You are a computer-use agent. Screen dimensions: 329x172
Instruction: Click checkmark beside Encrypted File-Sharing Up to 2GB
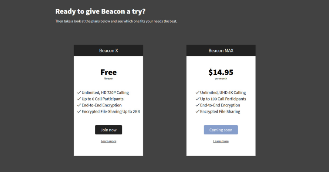79,111
